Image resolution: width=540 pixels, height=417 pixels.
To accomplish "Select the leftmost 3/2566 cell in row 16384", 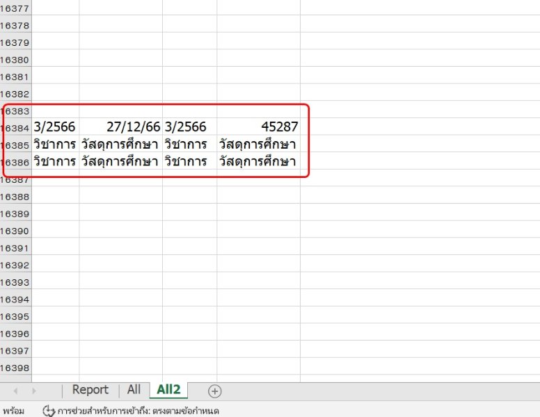I will tap(55, 126).
